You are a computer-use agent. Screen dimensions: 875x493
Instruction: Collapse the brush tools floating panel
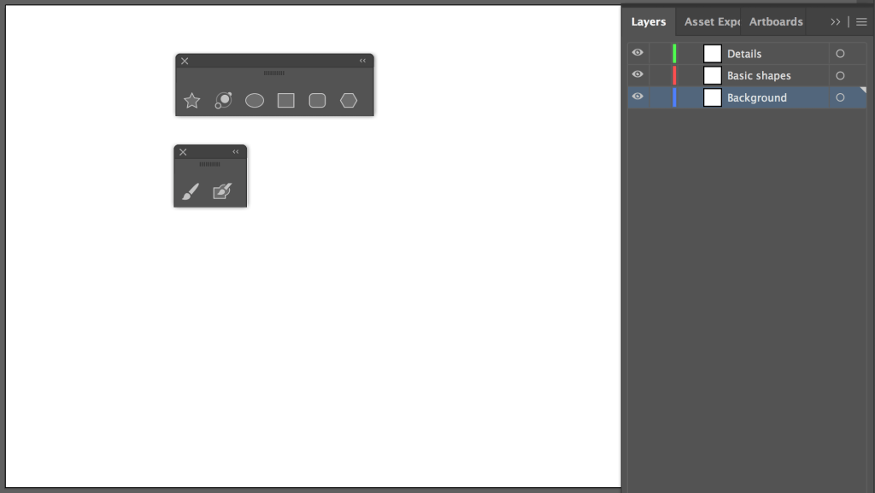236,151
